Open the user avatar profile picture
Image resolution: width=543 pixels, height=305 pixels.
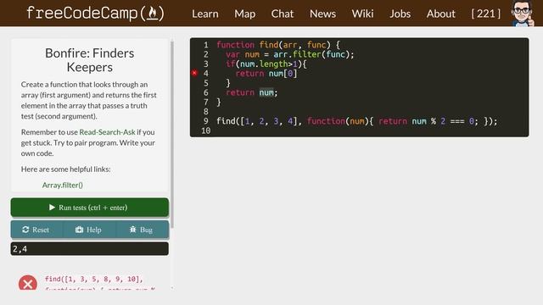click(x=523, y=14)
